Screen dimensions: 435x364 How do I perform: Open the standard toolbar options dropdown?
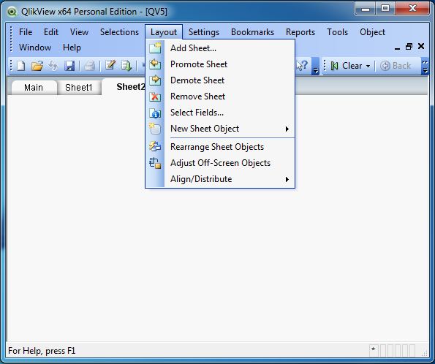(x=315, y=66)
